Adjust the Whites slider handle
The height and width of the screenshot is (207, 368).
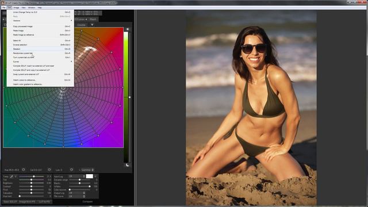pos(90,186)
